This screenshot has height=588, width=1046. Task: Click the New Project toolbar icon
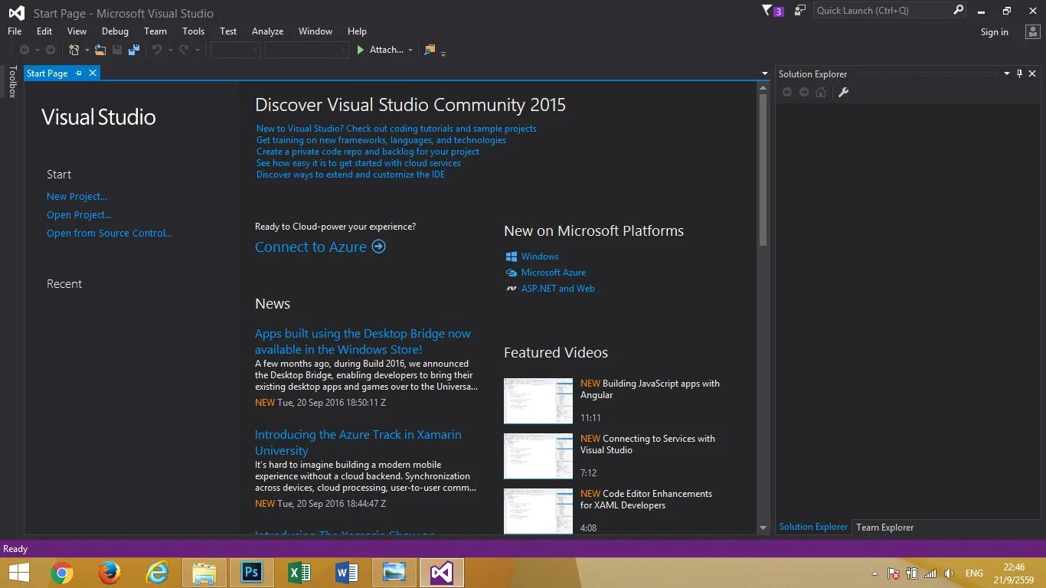coord(74,50)
